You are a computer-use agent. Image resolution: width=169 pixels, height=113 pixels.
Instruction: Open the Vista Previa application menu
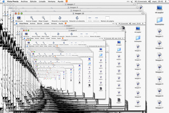coord(13,1)
